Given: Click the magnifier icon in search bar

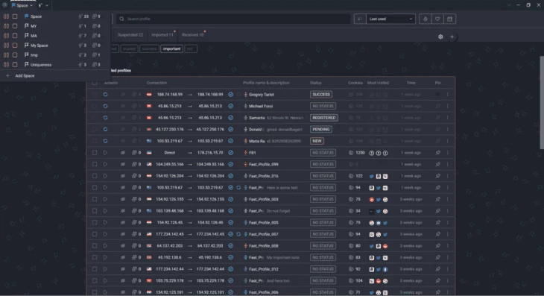Looking at the screenshot, I should point(121,19).
